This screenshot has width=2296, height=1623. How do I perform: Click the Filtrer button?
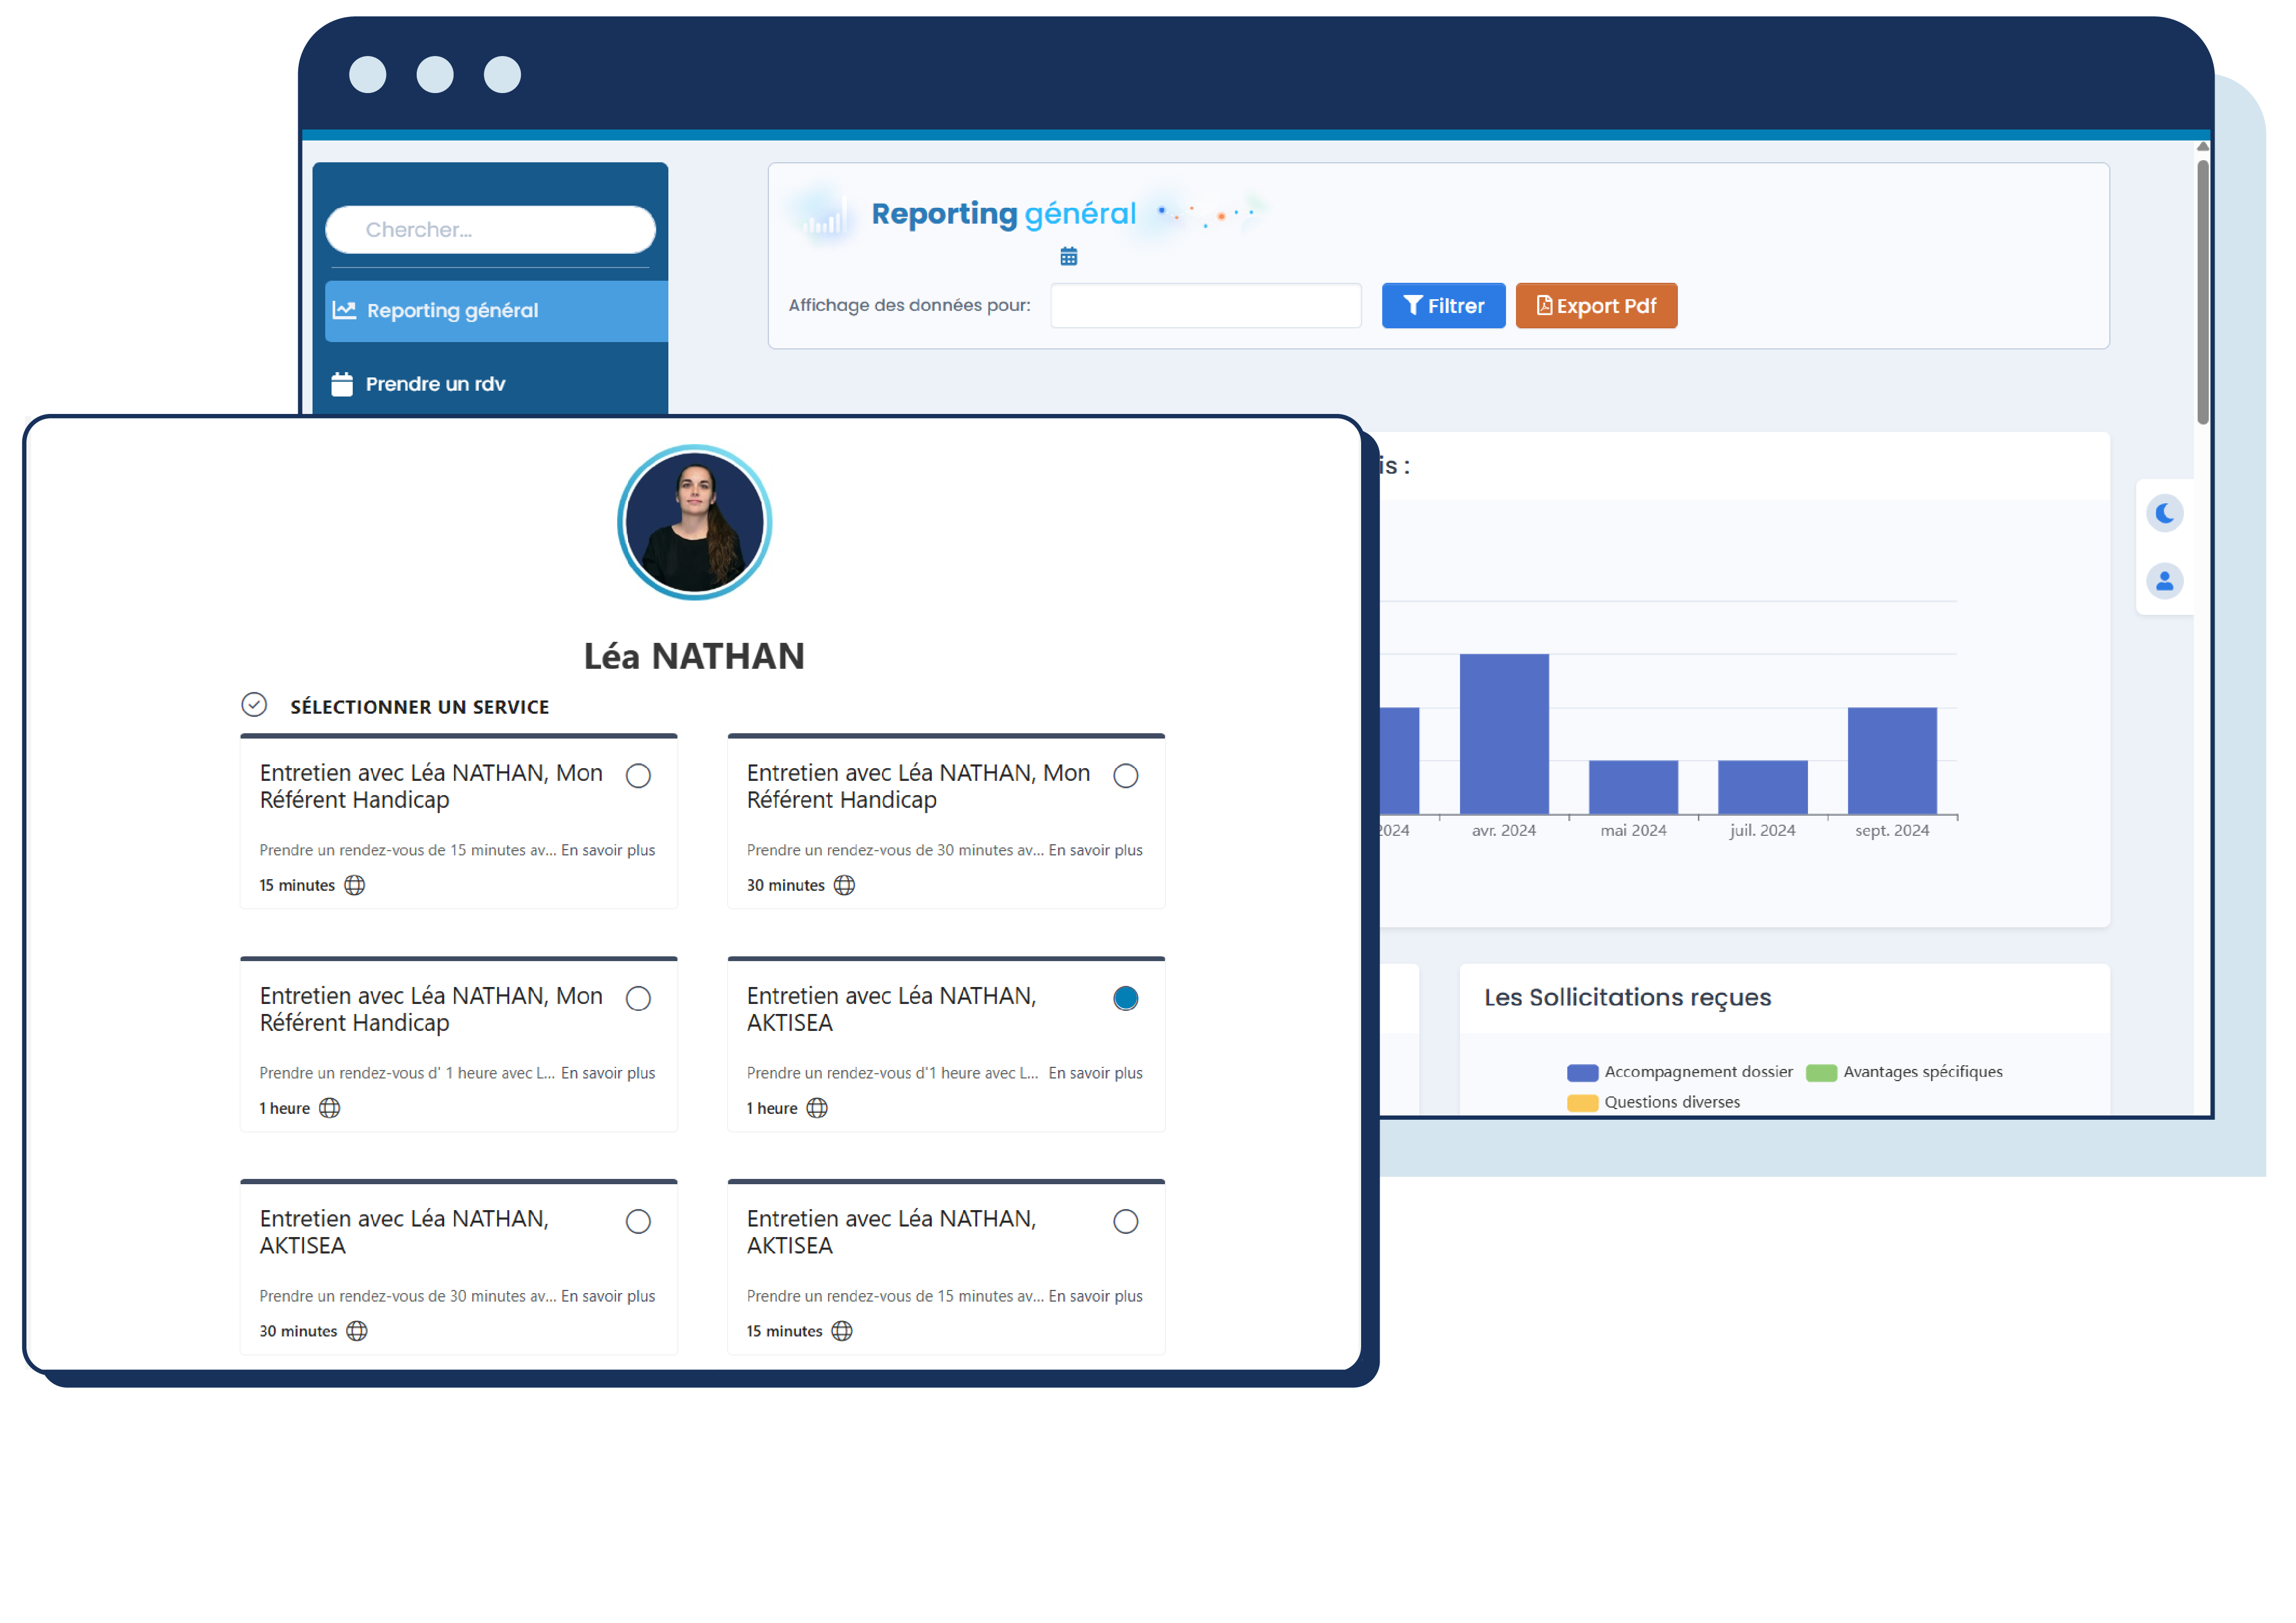[1443, 306]
